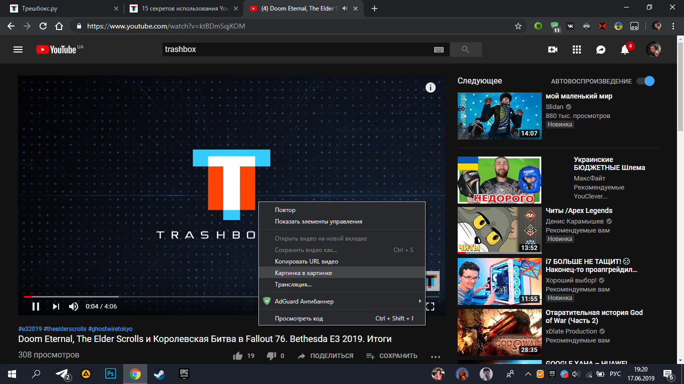Open Windows action center notifications
Viewport: 684px width, 384px height.
(669, 373)
